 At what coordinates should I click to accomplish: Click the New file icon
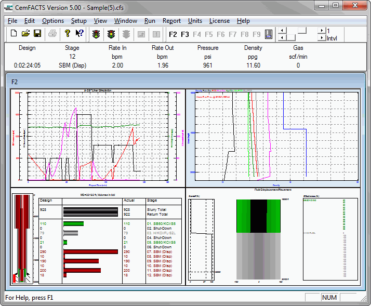(x=14, y=34)
